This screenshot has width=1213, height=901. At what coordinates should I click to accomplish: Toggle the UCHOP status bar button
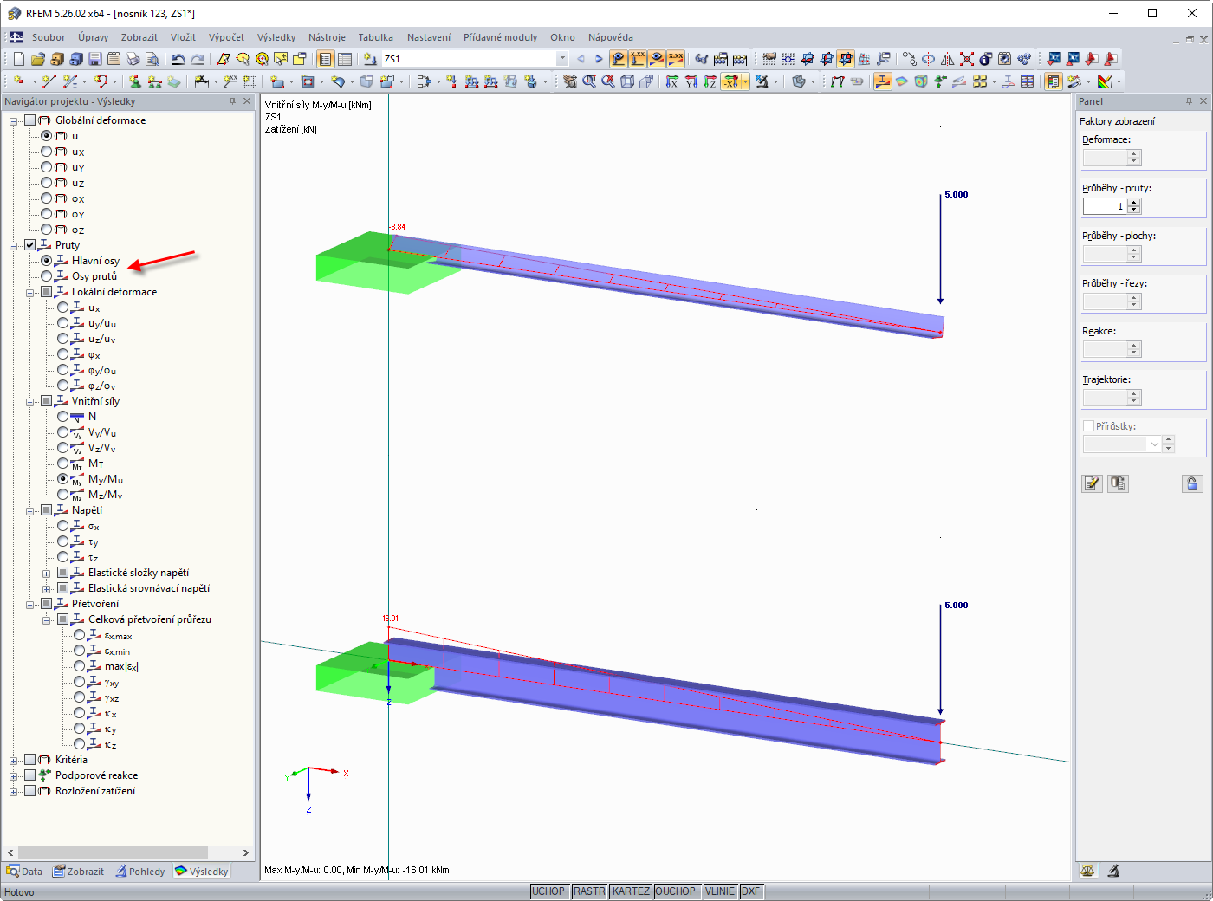548,891
